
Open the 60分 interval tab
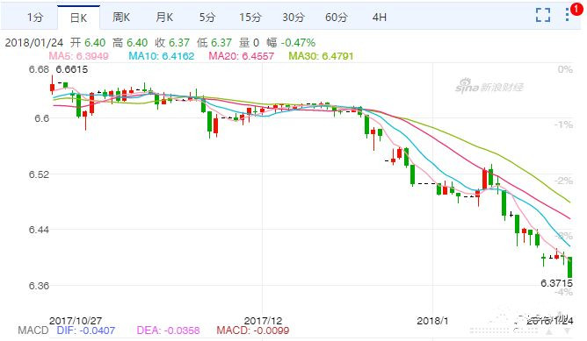click(337, 18)
